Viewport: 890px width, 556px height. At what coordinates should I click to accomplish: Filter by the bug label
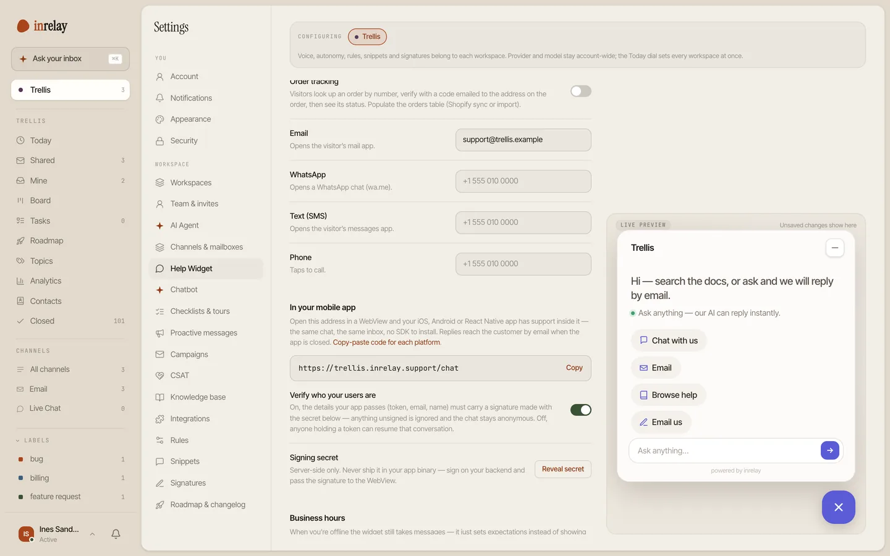point(70,459)
